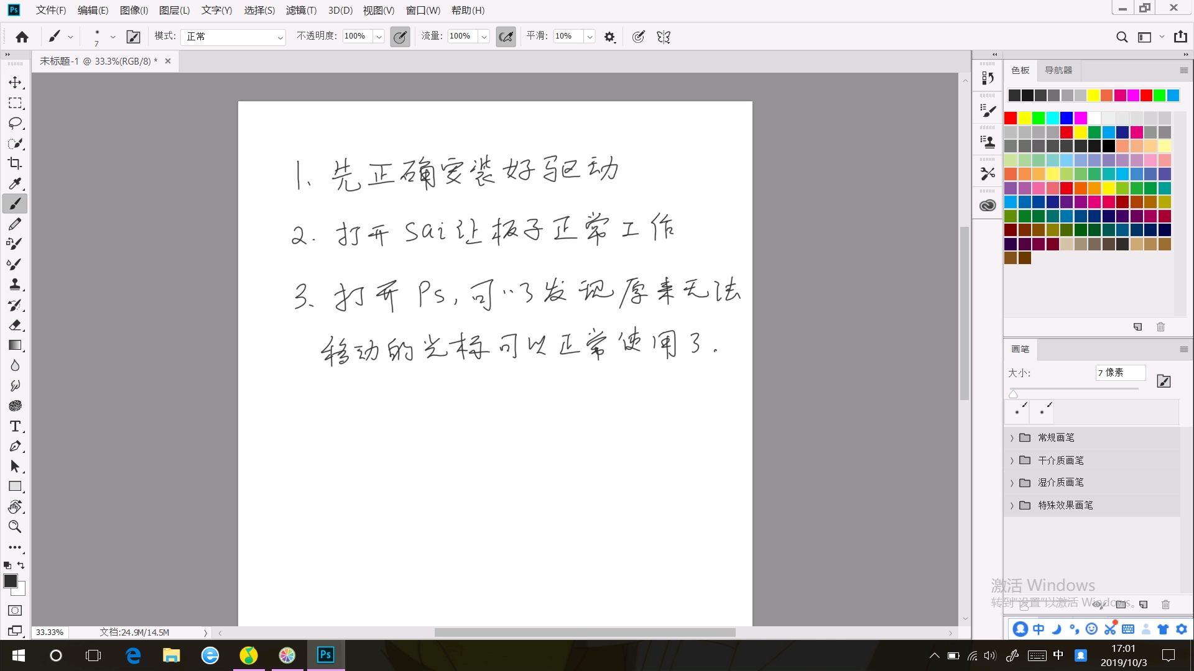This screenshot has height=671, width=1194.
Task: Open the 图像(I) menu
Action: (134, 11)
